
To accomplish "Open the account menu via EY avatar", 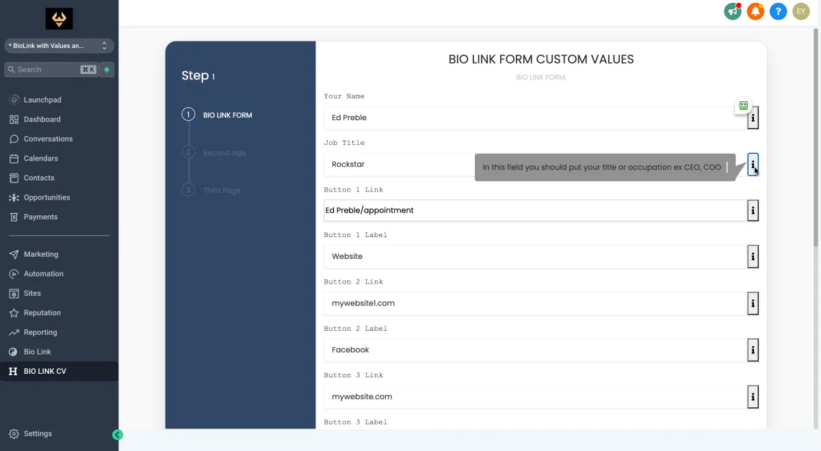I will pos(800,11).
